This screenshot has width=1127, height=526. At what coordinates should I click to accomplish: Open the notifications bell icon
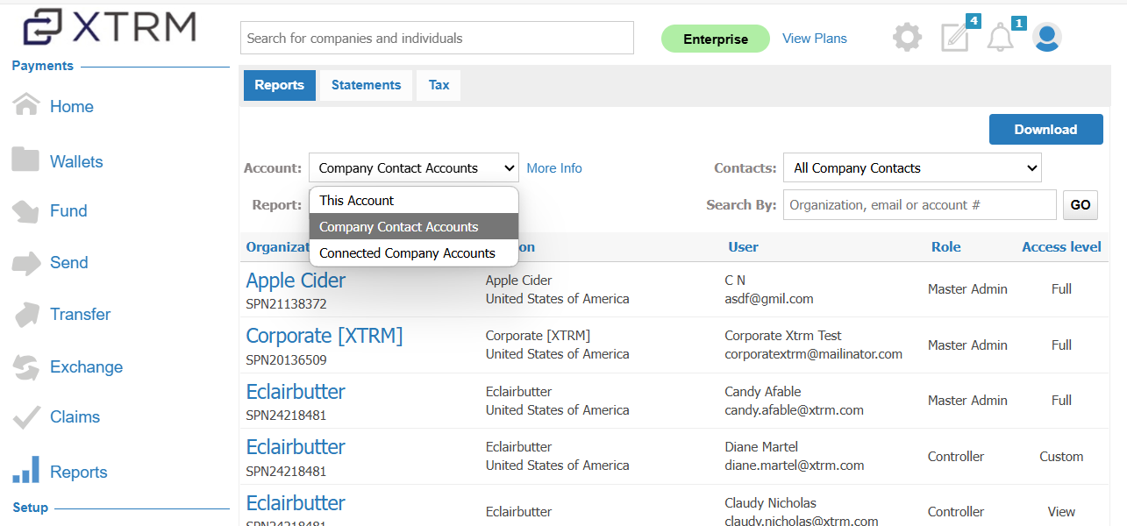pyautogui.click(x=1000, y=38)
